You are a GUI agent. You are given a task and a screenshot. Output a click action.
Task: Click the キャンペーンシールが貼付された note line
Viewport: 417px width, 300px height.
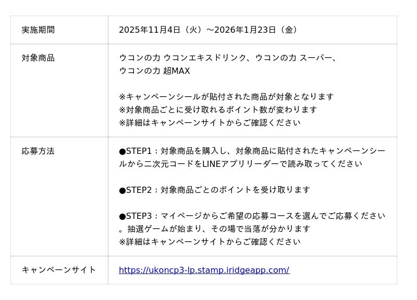point(226,97)
